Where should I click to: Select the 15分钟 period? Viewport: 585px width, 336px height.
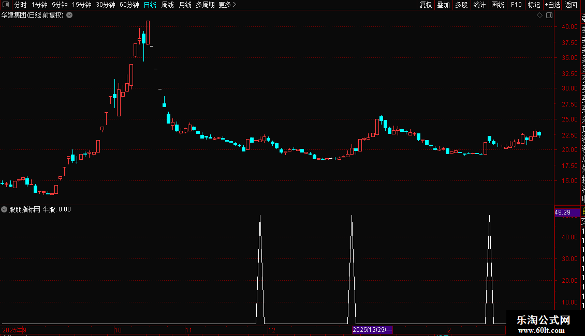81,5
